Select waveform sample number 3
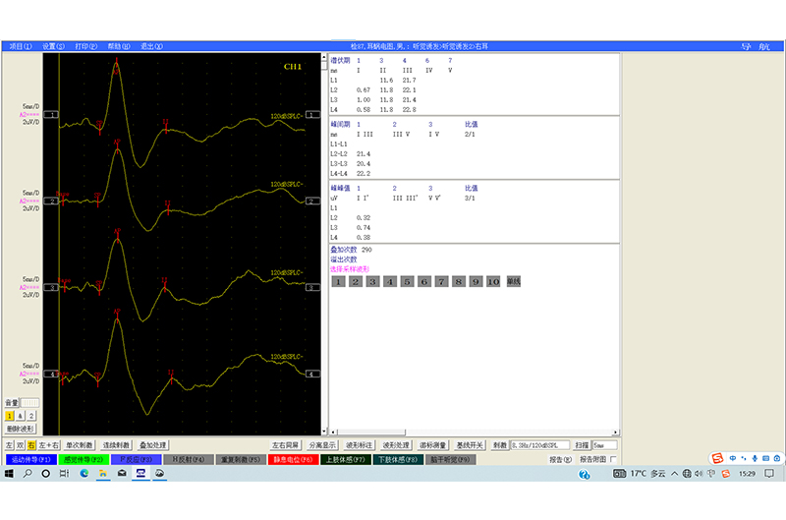The image size is (786, 520). click(372, 281)
